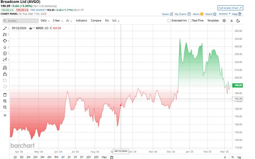This screenshot has width=255, height=159.
Task: Delete drawings with the trash icon
Action: [5, 95]
